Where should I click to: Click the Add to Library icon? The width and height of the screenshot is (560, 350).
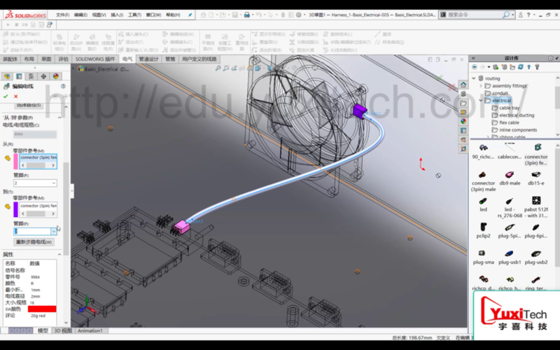coord(496,67)
